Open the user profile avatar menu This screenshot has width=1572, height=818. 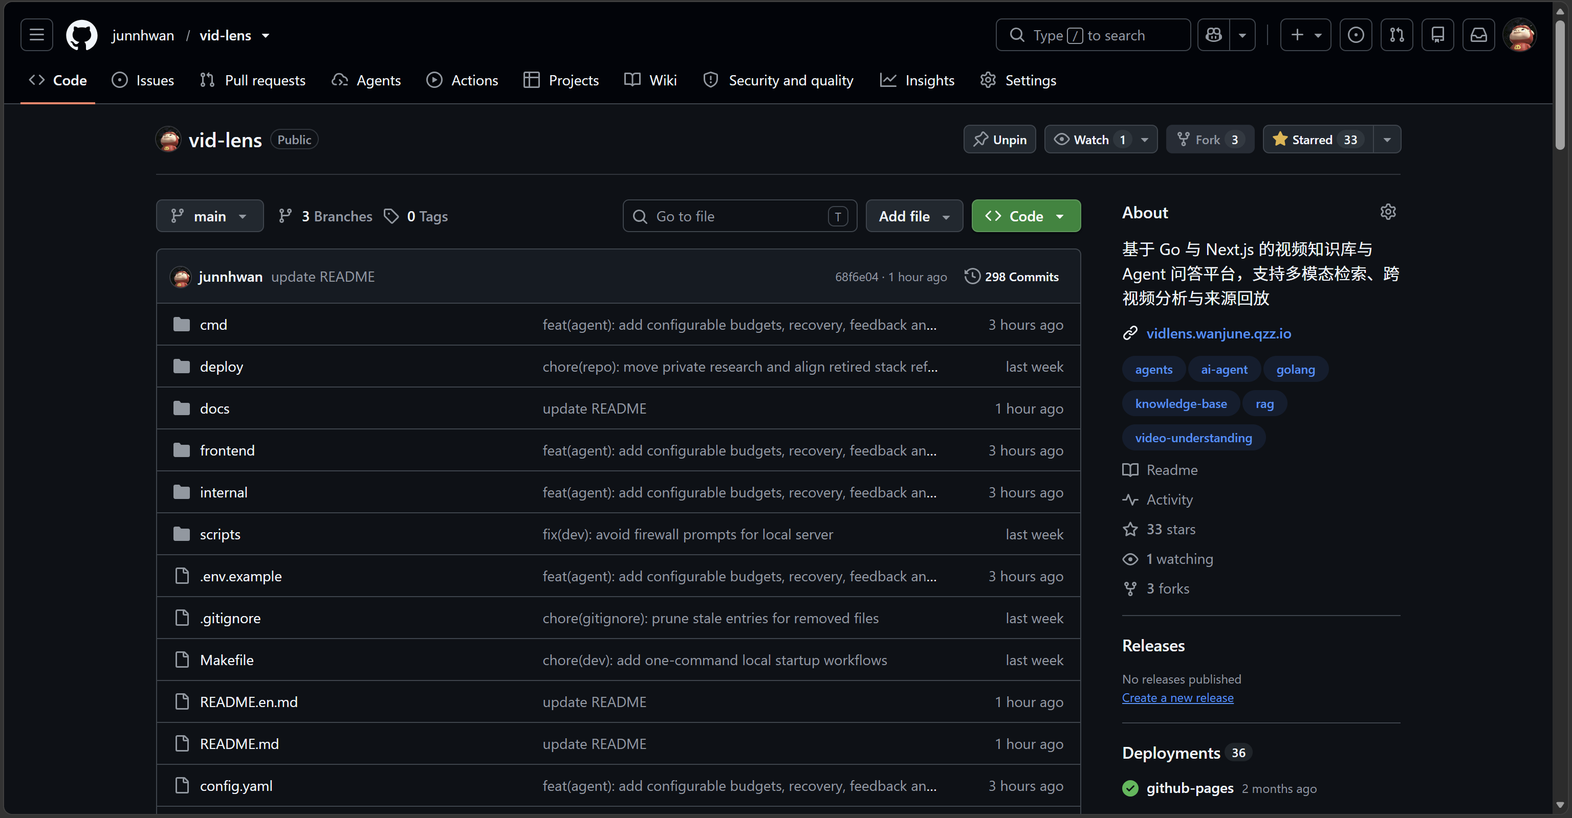click(1520, 35)
